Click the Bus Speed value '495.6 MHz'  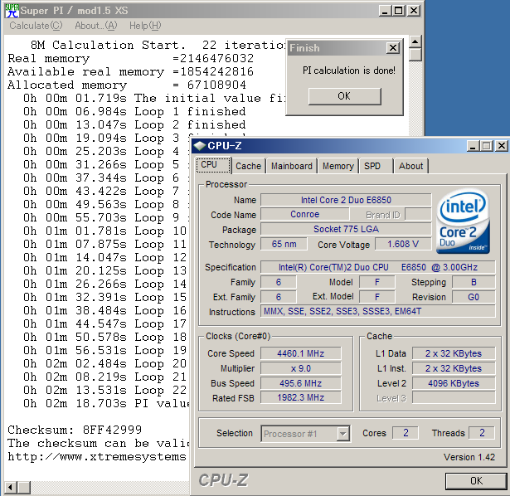pyautogui.click(x=300, y=383)
